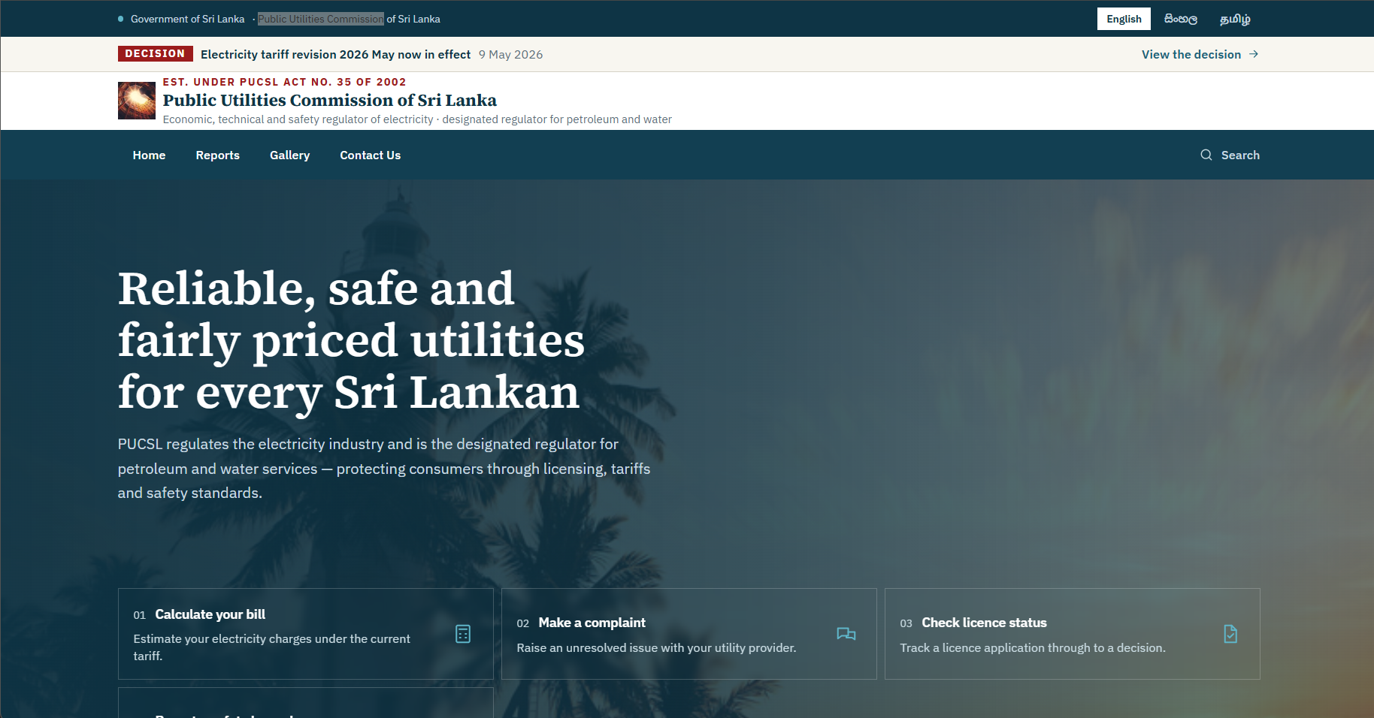Click Electricity tariff revision 2026 headline
The image size is (1374, 718).
point(335,54)
